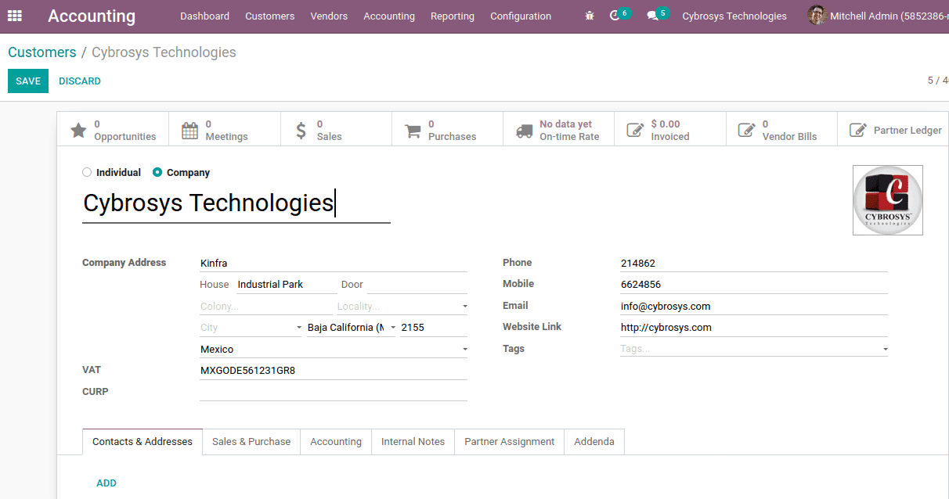Screen dimensions: 949x499
Task: Click the Kinfra street field
Action: 334,264
